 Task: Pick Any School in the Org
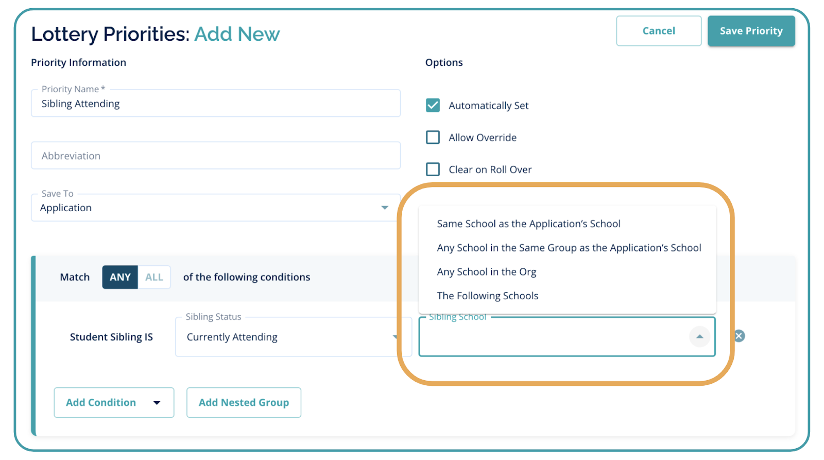(486, 272)
